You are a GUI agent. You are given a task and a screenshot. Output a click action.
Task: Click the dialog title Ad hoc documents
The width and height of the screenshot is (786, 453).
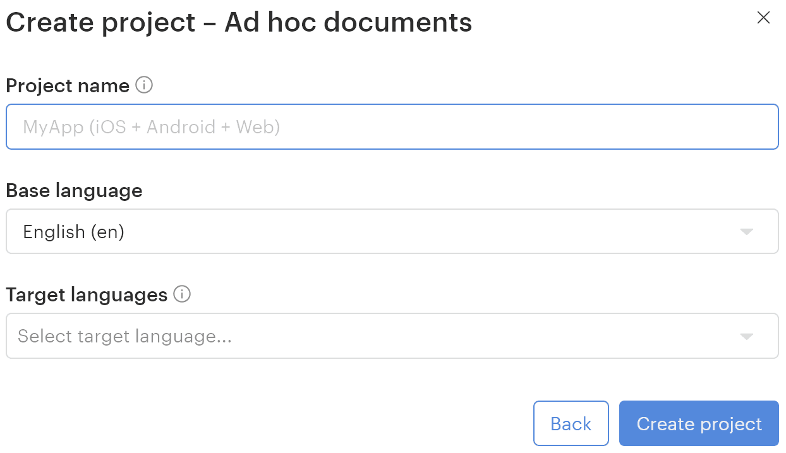[239, 23]
